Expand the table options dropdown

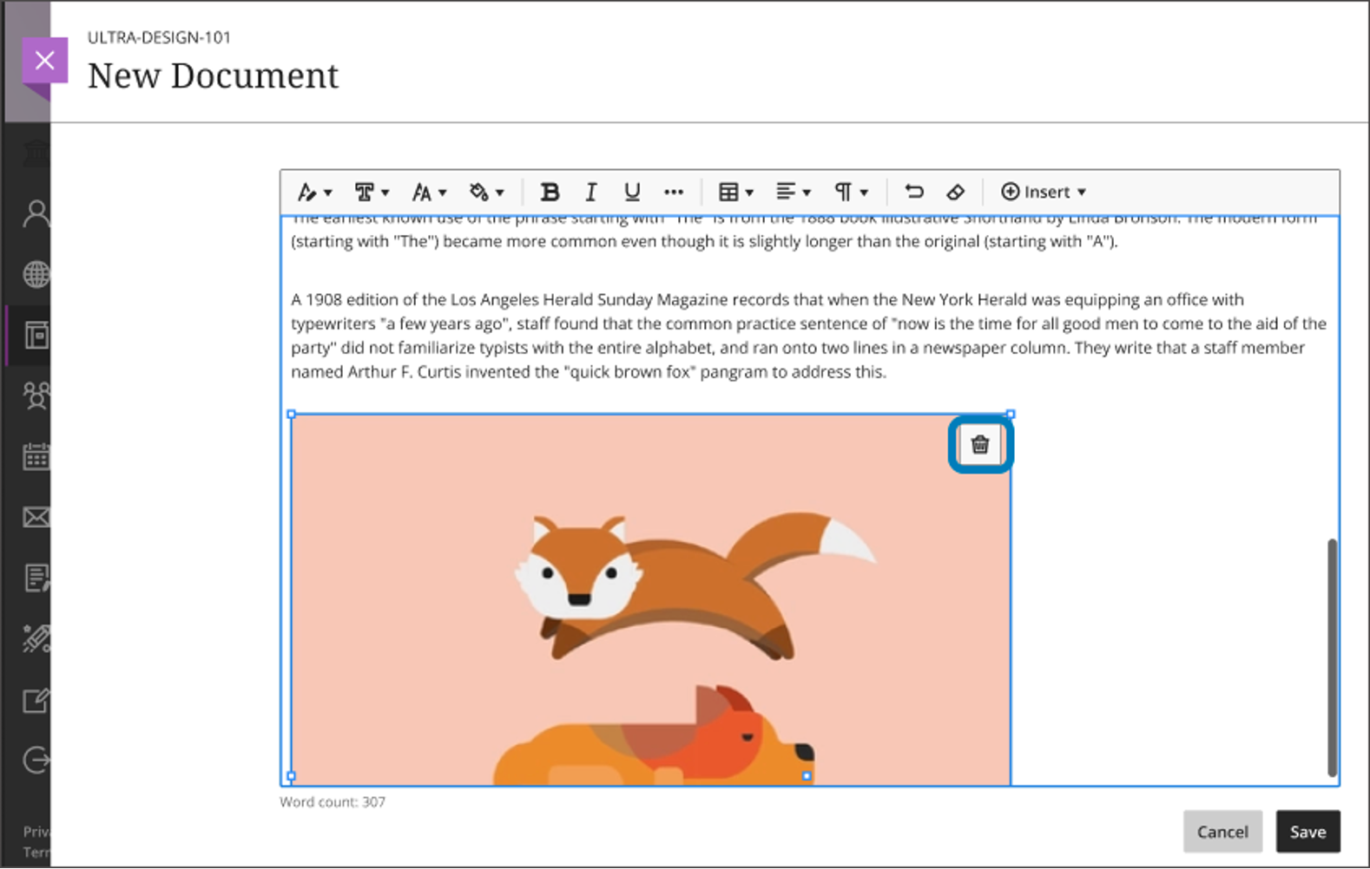click(735, 192)
